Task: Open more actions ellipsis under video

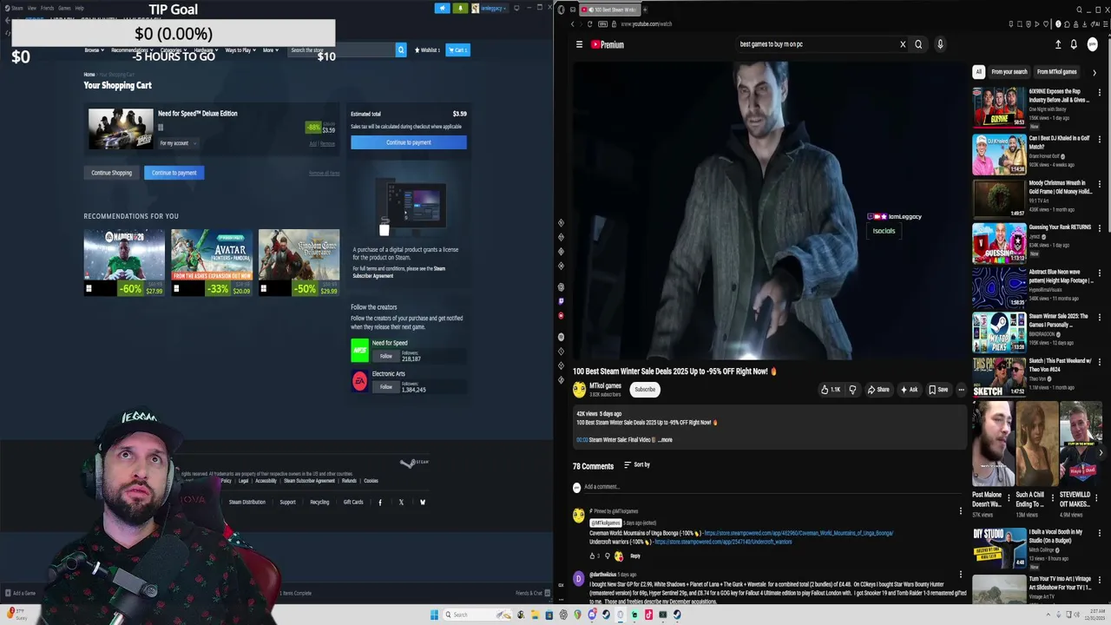Action: (x=961, y=390)
